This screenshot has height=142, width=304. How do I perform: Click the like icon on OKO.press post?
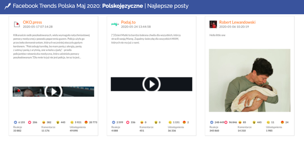(15, 122)
